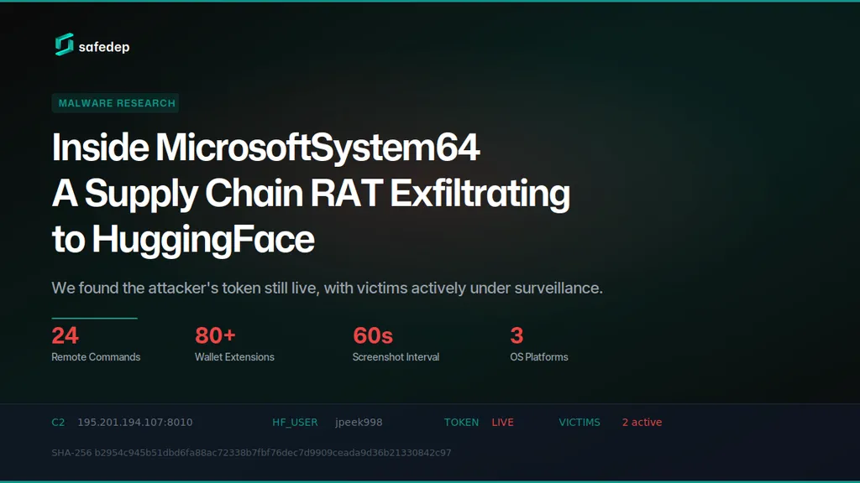Click the C2 label in footer
860x483 pixels.
point(58,423)
